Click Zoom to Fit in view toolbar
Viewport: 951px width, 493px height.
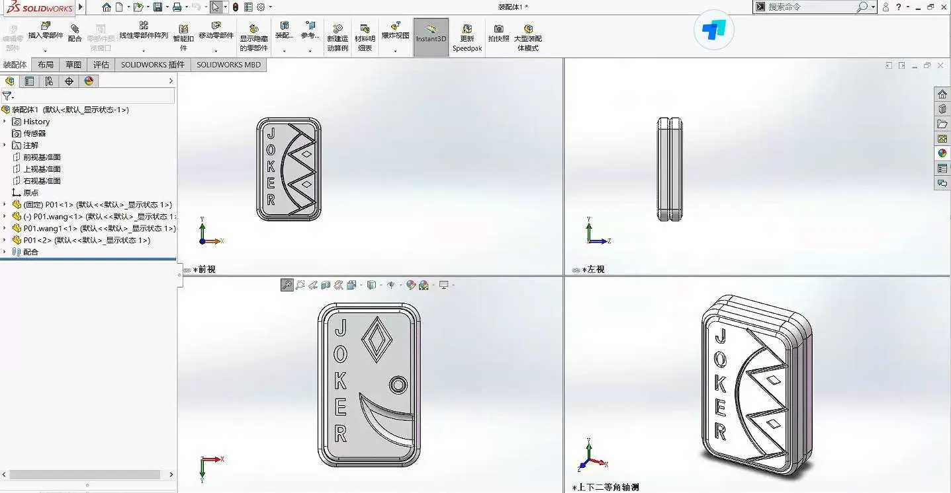(x=287, y=285)
